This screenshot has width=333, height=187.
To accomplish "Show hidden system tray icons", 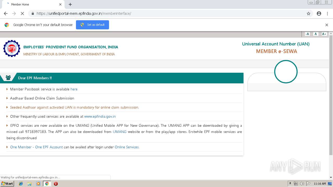I will 290,184.
